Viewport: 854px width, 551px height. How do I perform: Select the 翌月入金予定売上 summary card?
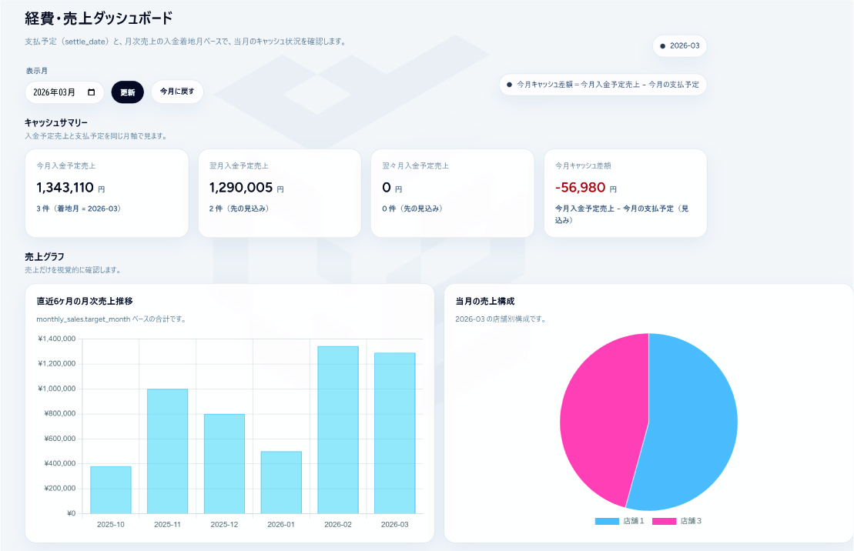[279, 193]
